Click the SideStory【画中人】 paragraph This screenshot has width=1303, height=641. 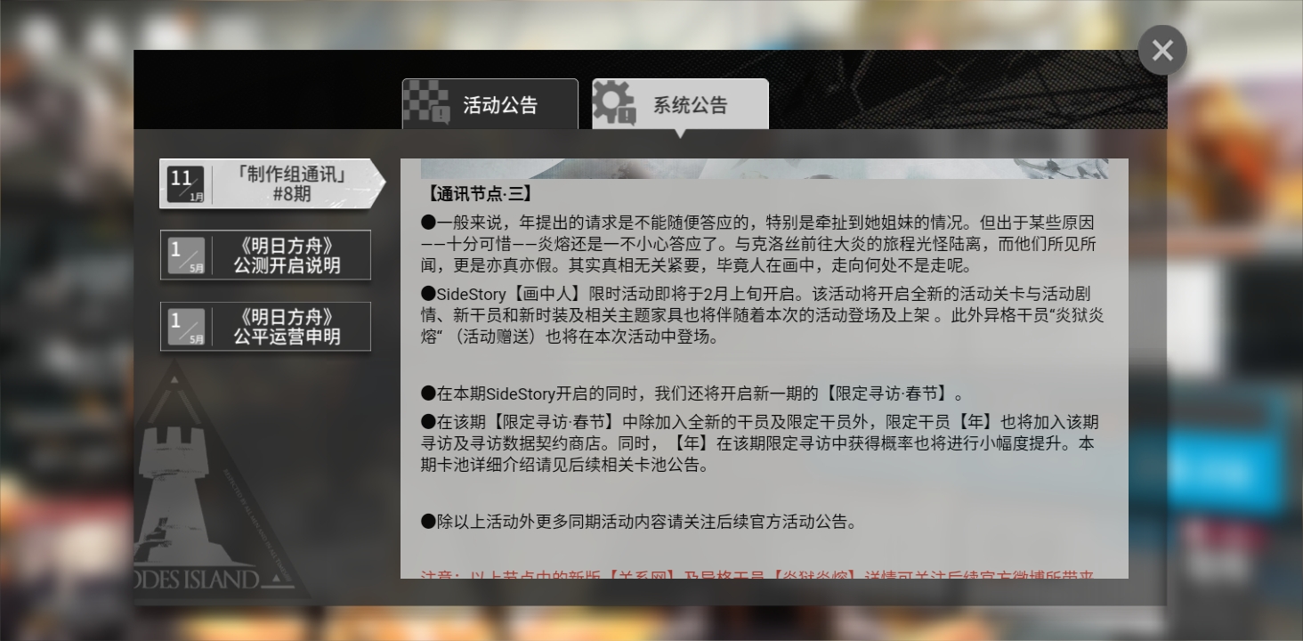click(x=762, y=315)
